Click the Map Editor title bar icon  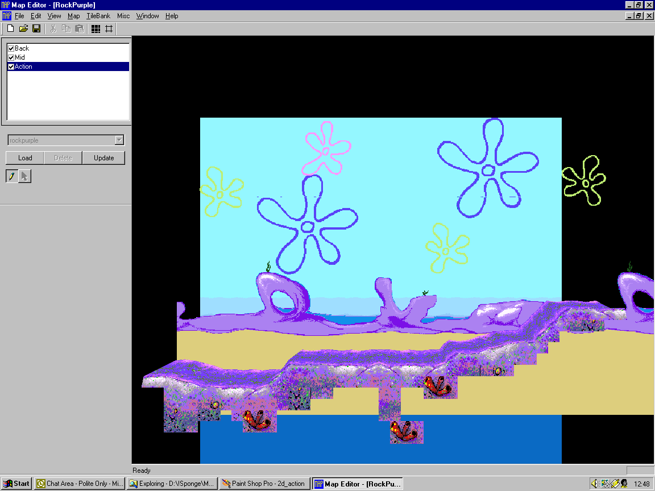[x=6, y=5]
